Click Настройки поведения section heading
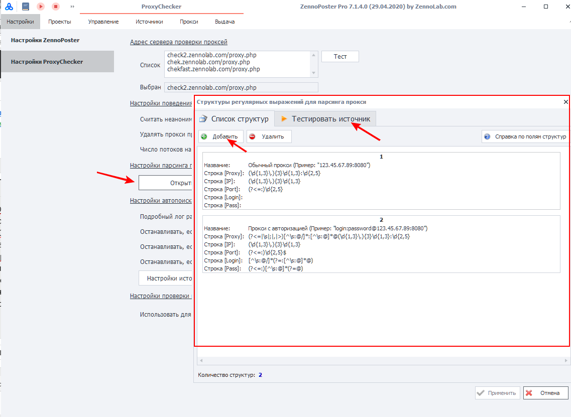571x417 pixels. [x=161, y=103]
